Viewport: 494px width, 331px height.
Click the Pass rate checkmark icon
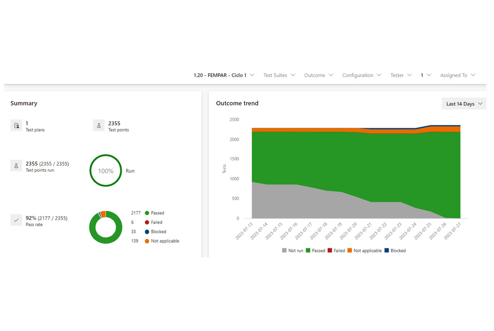coord(16,220)
